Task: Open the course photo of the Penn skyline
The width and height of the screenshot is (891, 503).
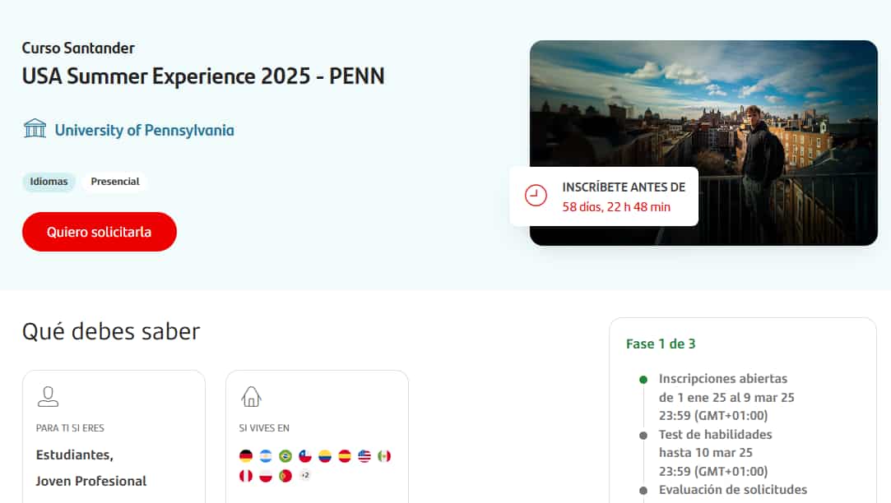Action: click(x=703, y=143)
